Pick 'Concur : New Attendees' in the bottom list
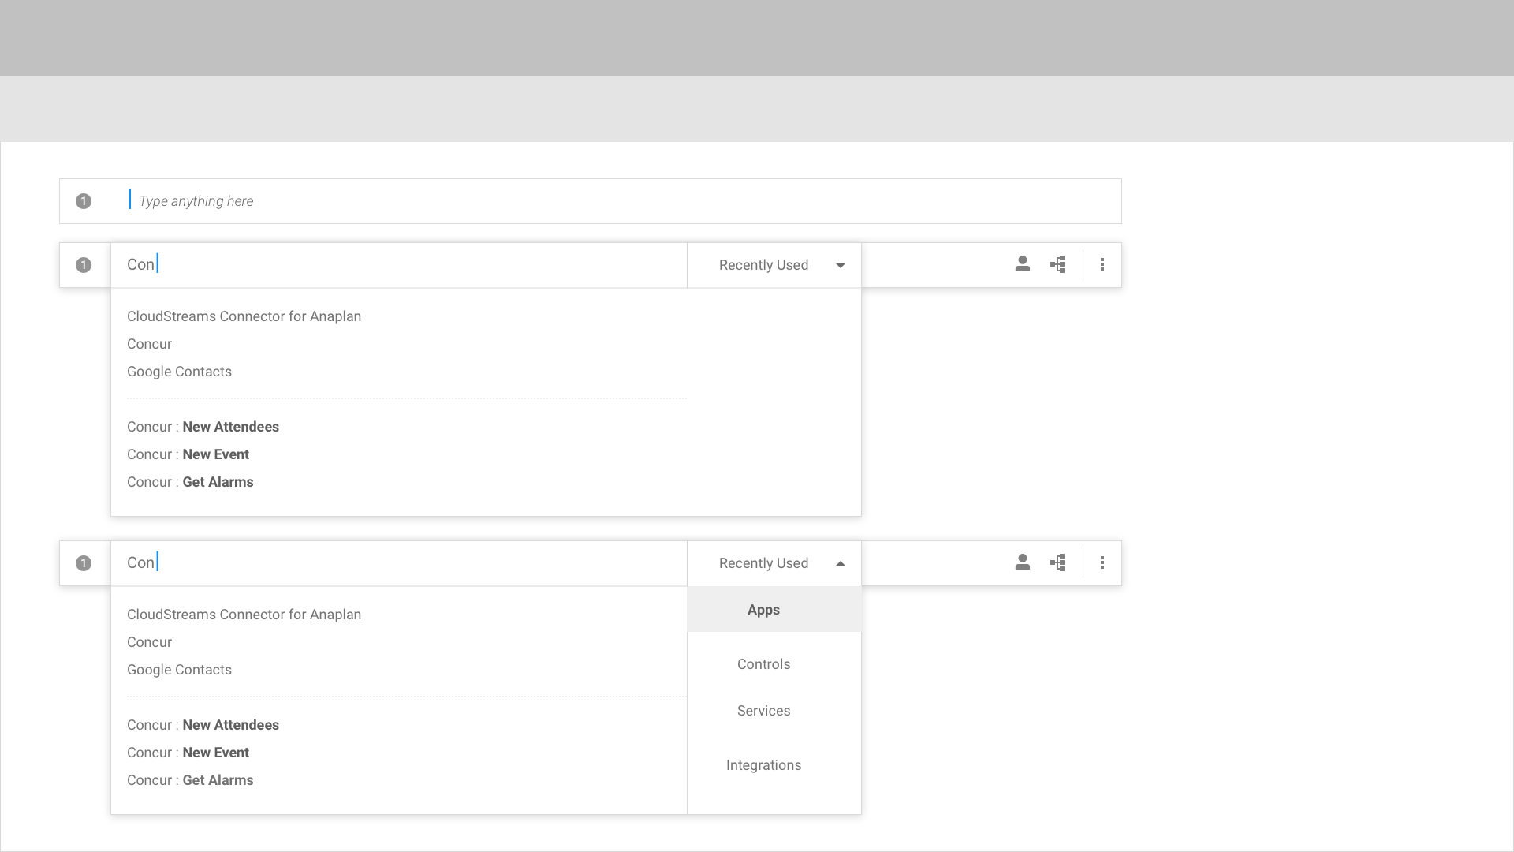This screenshot has width=1514, height=852. [203, 725]
